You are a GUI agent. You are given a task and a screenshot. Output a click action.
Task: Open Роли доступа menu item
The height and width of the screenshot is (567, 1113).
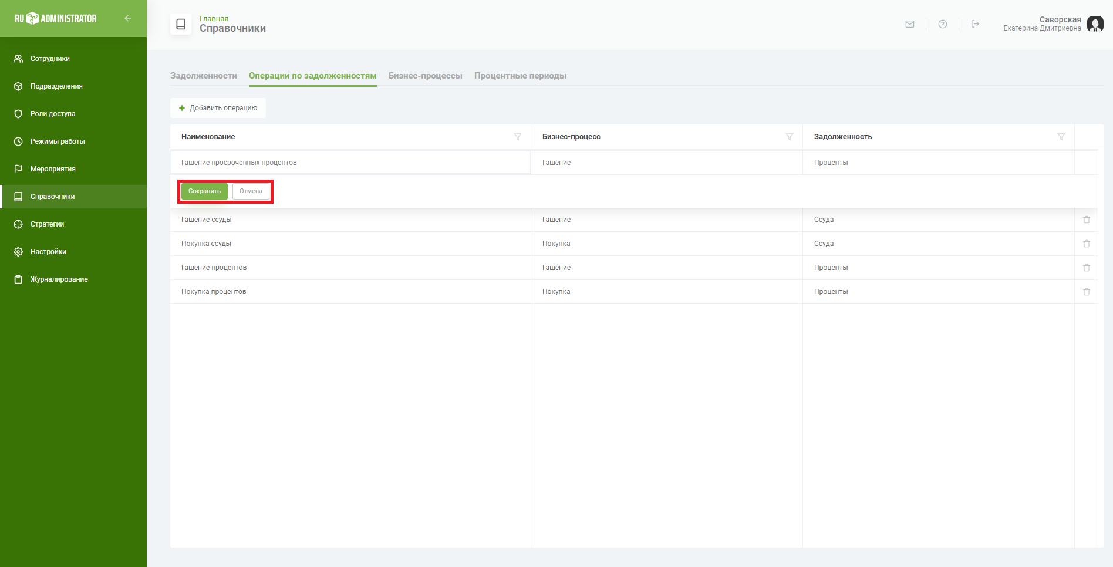(73, 114)
